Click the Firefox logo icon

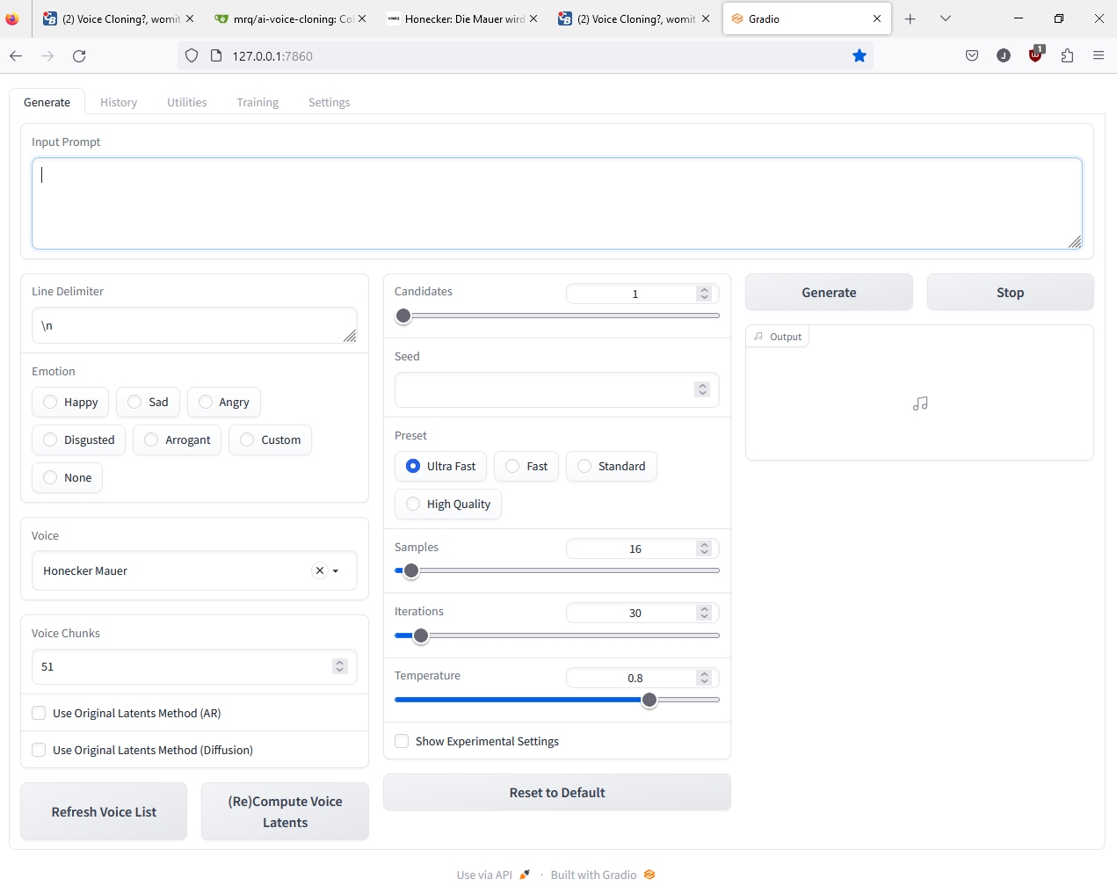[x=12, y=18]
